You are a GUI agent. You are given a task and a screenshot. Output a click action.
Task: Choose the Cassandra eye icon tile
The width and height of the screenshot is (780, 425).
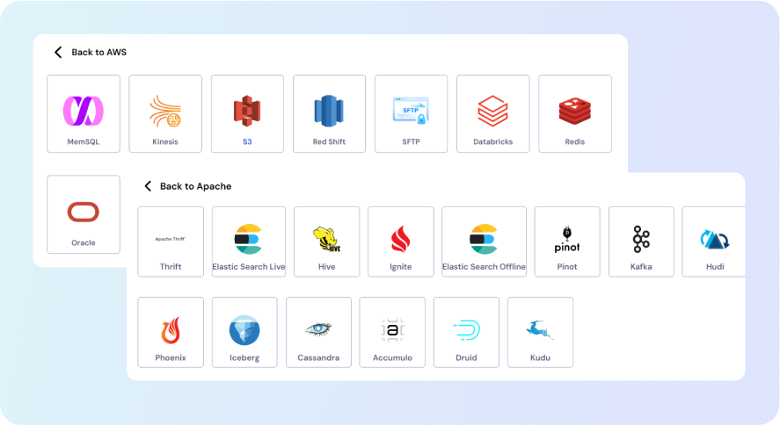[x=318, y=332]
